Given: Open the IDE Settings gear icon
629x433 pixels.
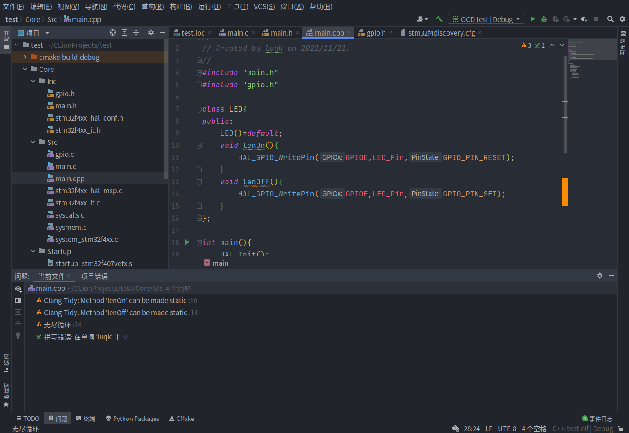Looking at the screenshot, I should coord(622,19).
